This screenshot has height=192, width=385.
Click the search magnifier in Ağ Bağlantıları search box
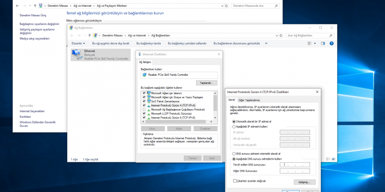[x=331, y=35]
